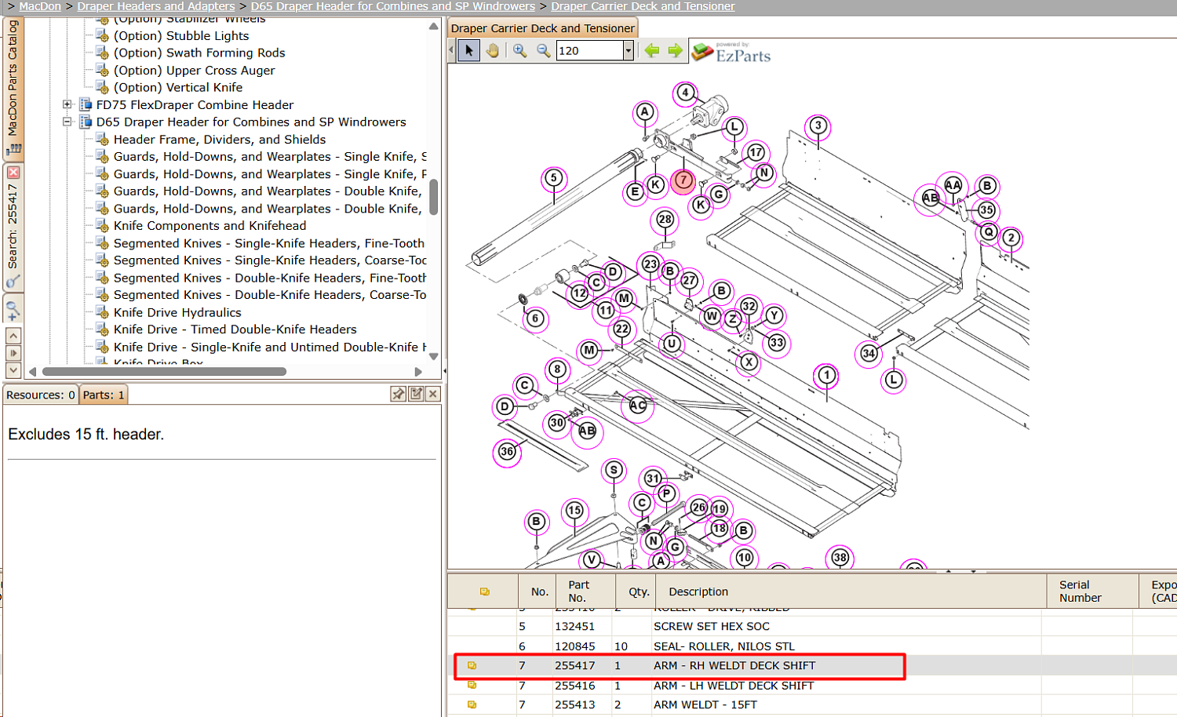Expand the FD75 FlexDraper Combine Header node
This screenshot has height=717, width=1177.
(67, 104)
